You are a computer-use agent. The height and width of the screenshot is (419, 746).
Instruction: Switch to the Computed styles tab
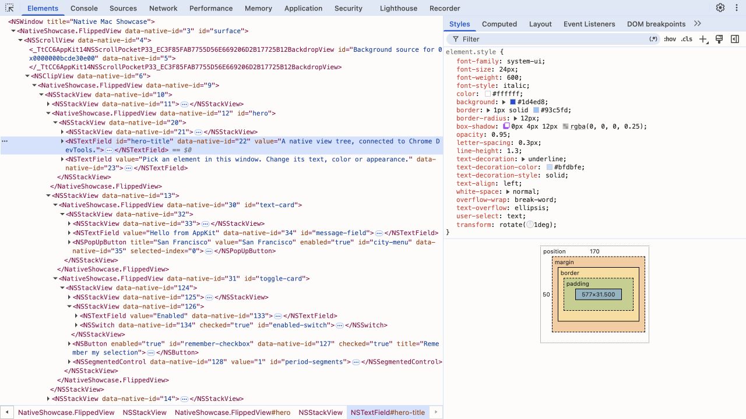coord(499,24)
